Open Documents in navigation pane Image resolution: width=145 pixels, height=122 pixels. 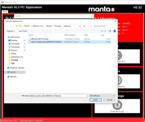click(16, 47)
